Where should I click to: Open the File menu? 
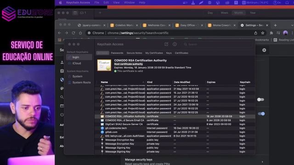(97, 3)
